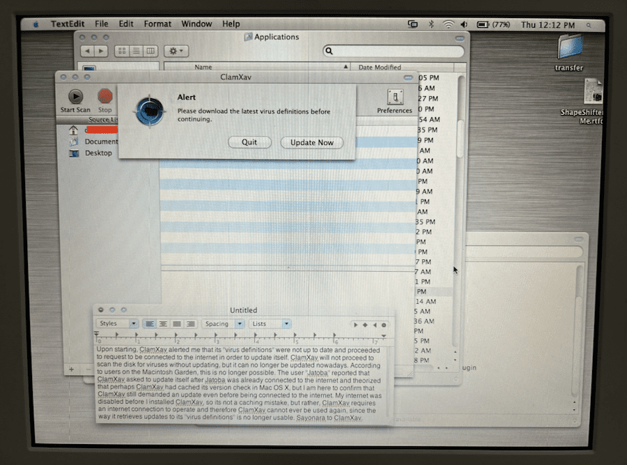The width and height of the screenshot is (627, 465).
Task: Click the display mirroring menu bar icon
Action: coord(412,24)
